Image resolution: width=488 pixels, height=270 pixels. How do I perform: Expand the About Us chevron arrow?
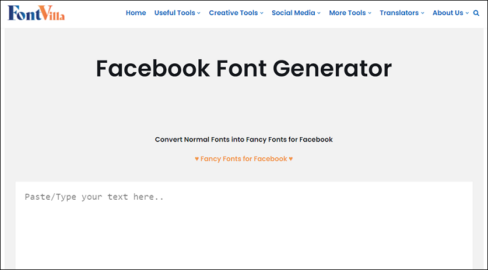point(467,13)
